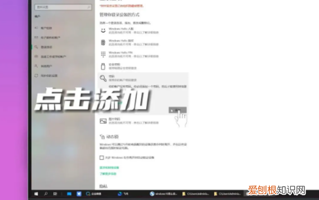Image resolution: width=319 pixels, height=200 pixels.
Task: Open the blue monitor-shaped taskbar app
Action: pyautogui.click(x=69, y=194)
